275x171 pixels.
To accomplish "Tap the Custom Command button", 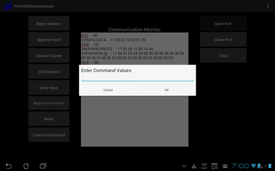I will [49, 135].
